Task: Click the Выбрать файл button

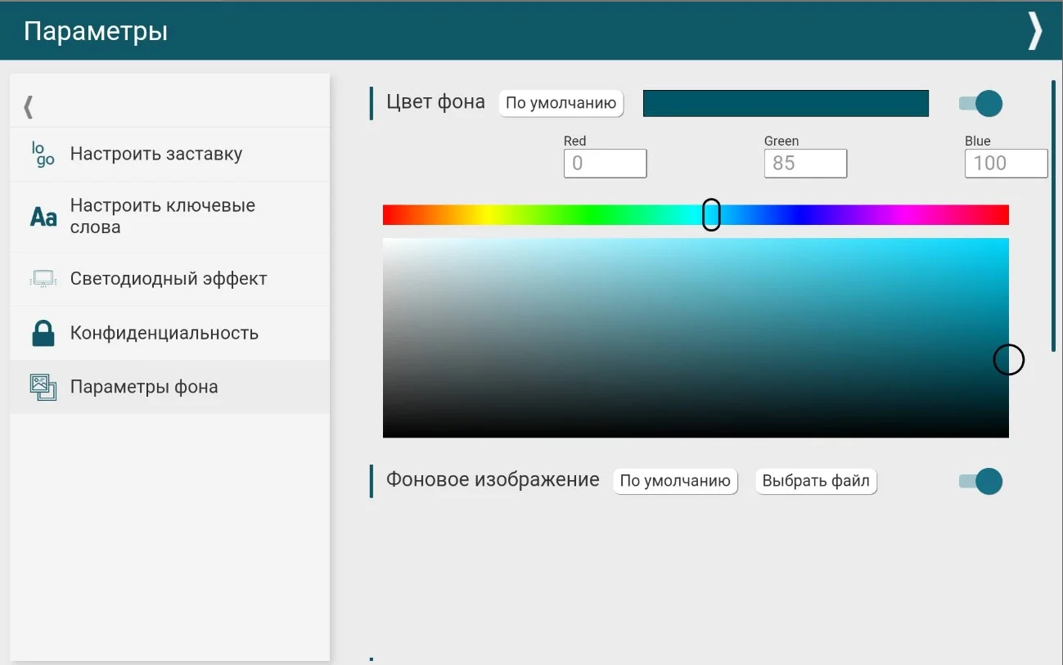Action: pos(816,482)
